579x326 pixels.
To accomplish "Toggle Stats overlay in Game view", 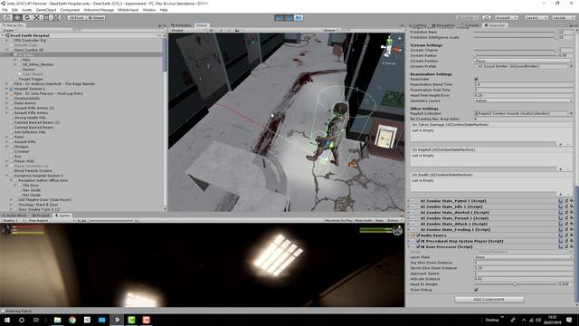I will tap(379, 221).
